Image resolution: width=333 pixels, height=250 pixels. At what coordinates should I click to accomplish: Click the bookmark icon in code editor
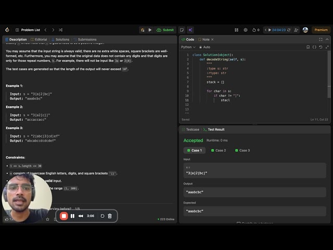click(x=308, y=47)
